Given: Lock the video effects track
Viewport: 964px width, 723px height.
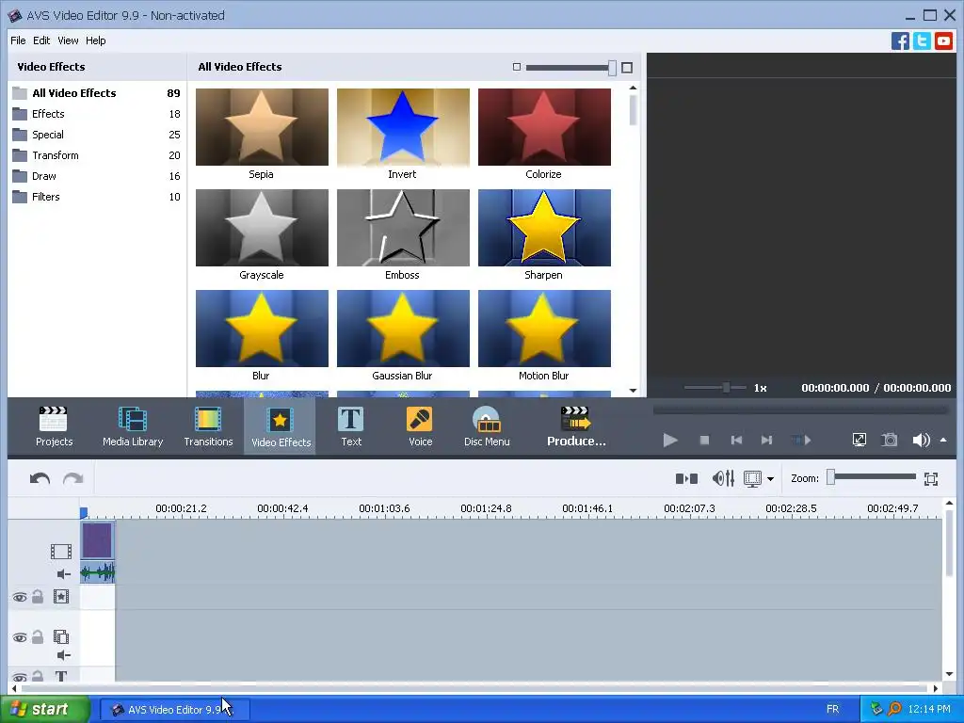Looking at the screenshot, I should tap(38, 596).
